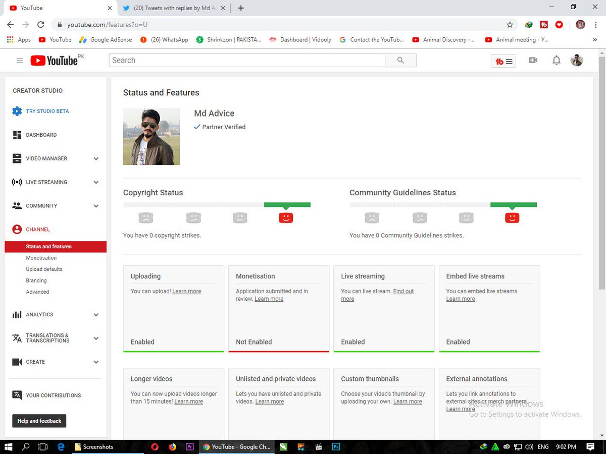The image size is (606, 454).
Task: Open the account avatar menu in YouTube header
Action: pos(577,60)
